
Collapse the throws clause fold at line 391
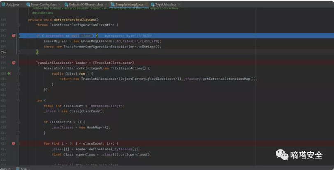pos(19,25)
